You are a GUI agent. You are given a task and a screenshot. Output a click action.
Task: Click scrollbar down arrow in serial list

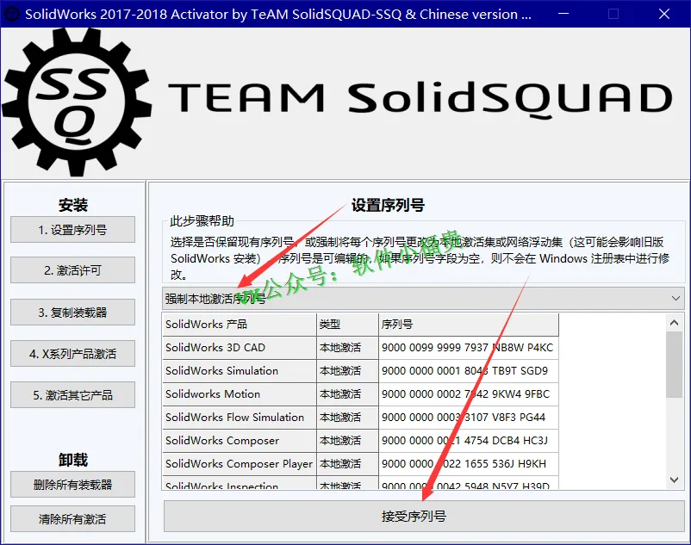point(674,480)
